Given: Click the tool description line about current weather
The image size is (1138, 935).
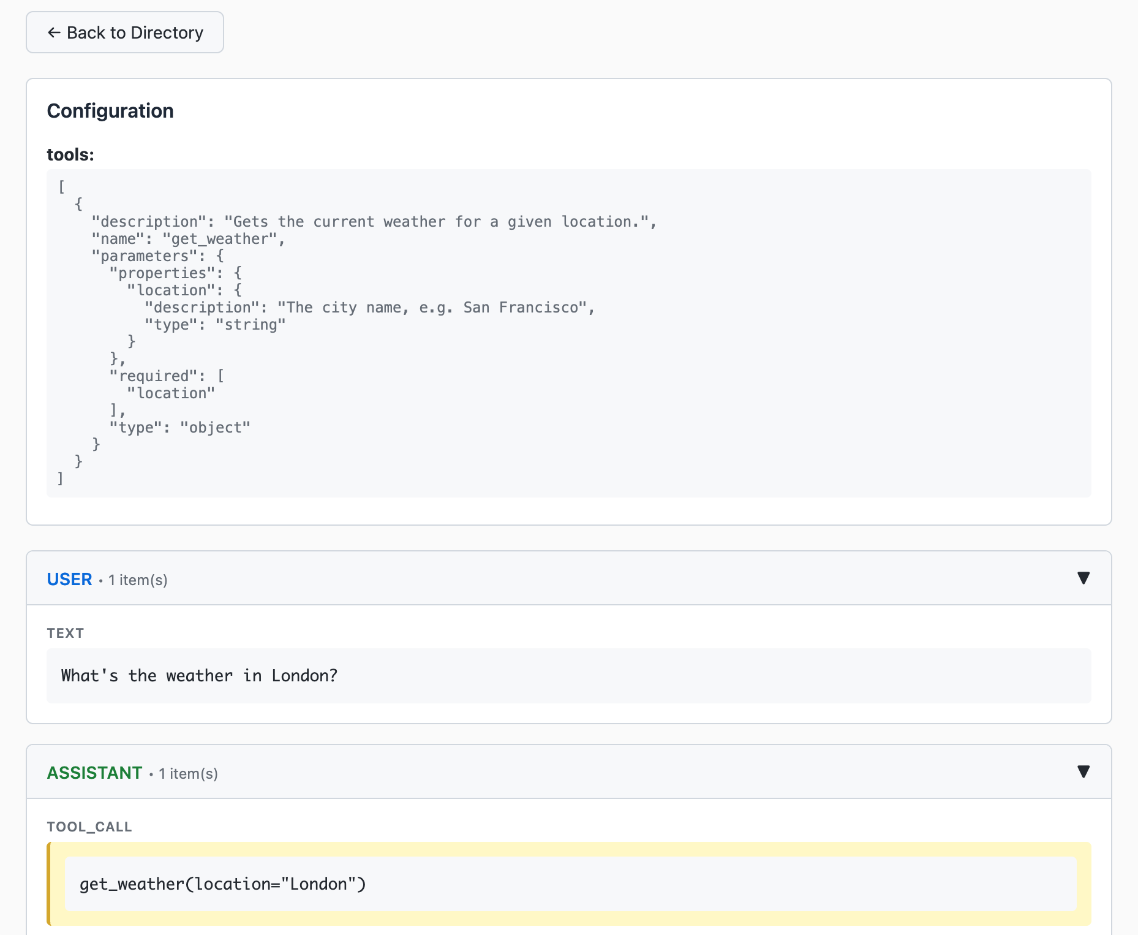Looking at the screenshot, I should click(374, 222).
